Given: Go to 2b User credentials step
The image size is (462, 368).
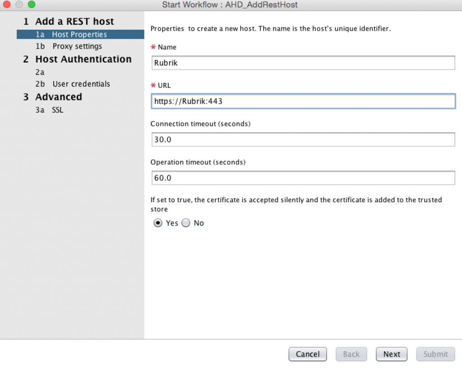Looking at the screenshot, I should click(81, 84).
